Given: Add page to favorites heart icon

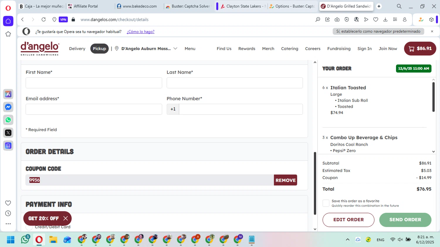Looking at the screenshot, I should [376, 20].
